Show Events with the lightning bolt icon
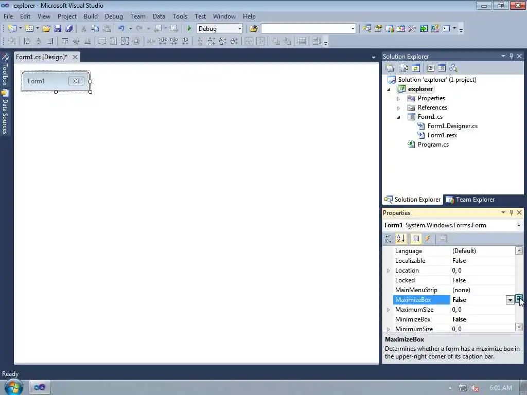 (428, 239)
